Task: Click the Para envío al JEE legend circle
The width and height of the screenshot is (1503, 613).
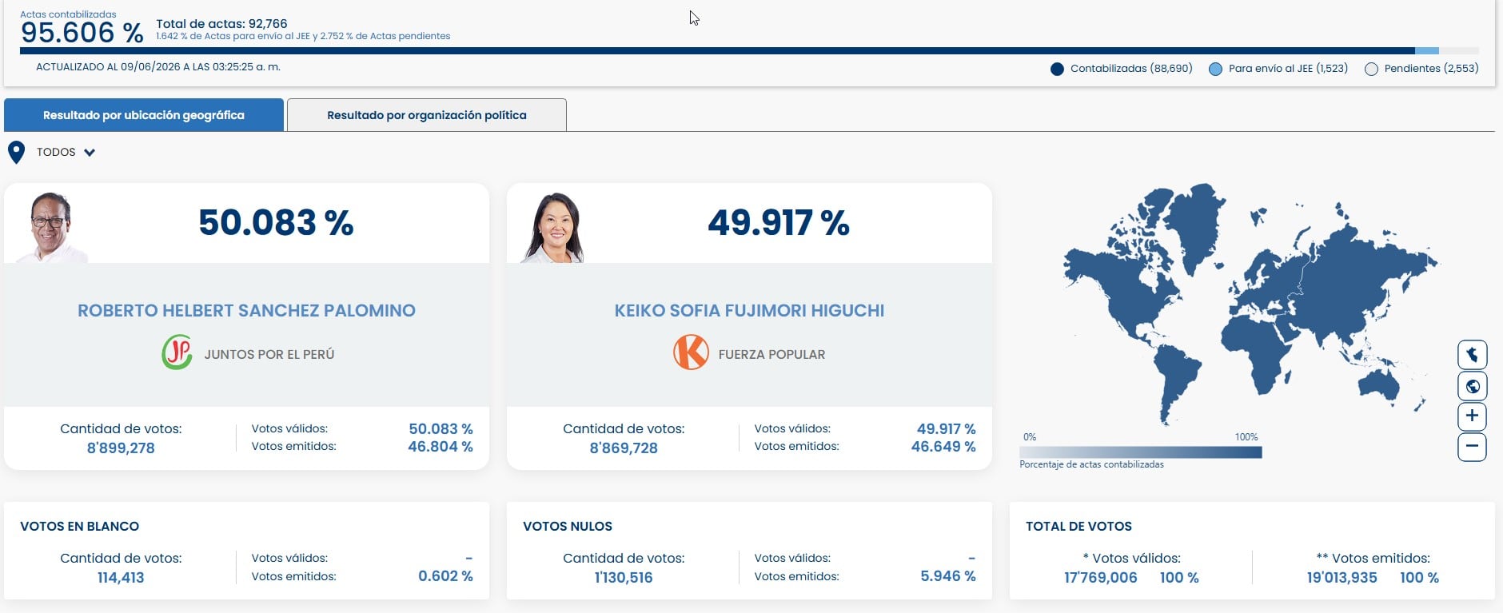Action: (1215, 69)
